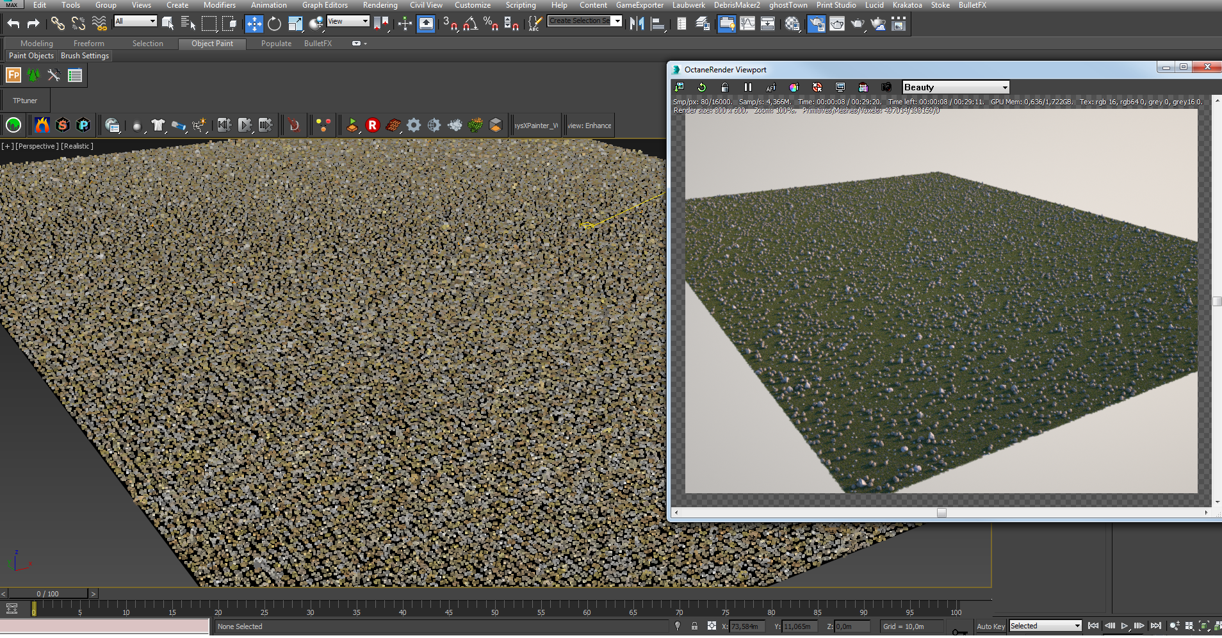Screen dimensions: 1222x638
Task: Click the Redo arrow icon
Action: pyautogui.click(x=33, y=24)
